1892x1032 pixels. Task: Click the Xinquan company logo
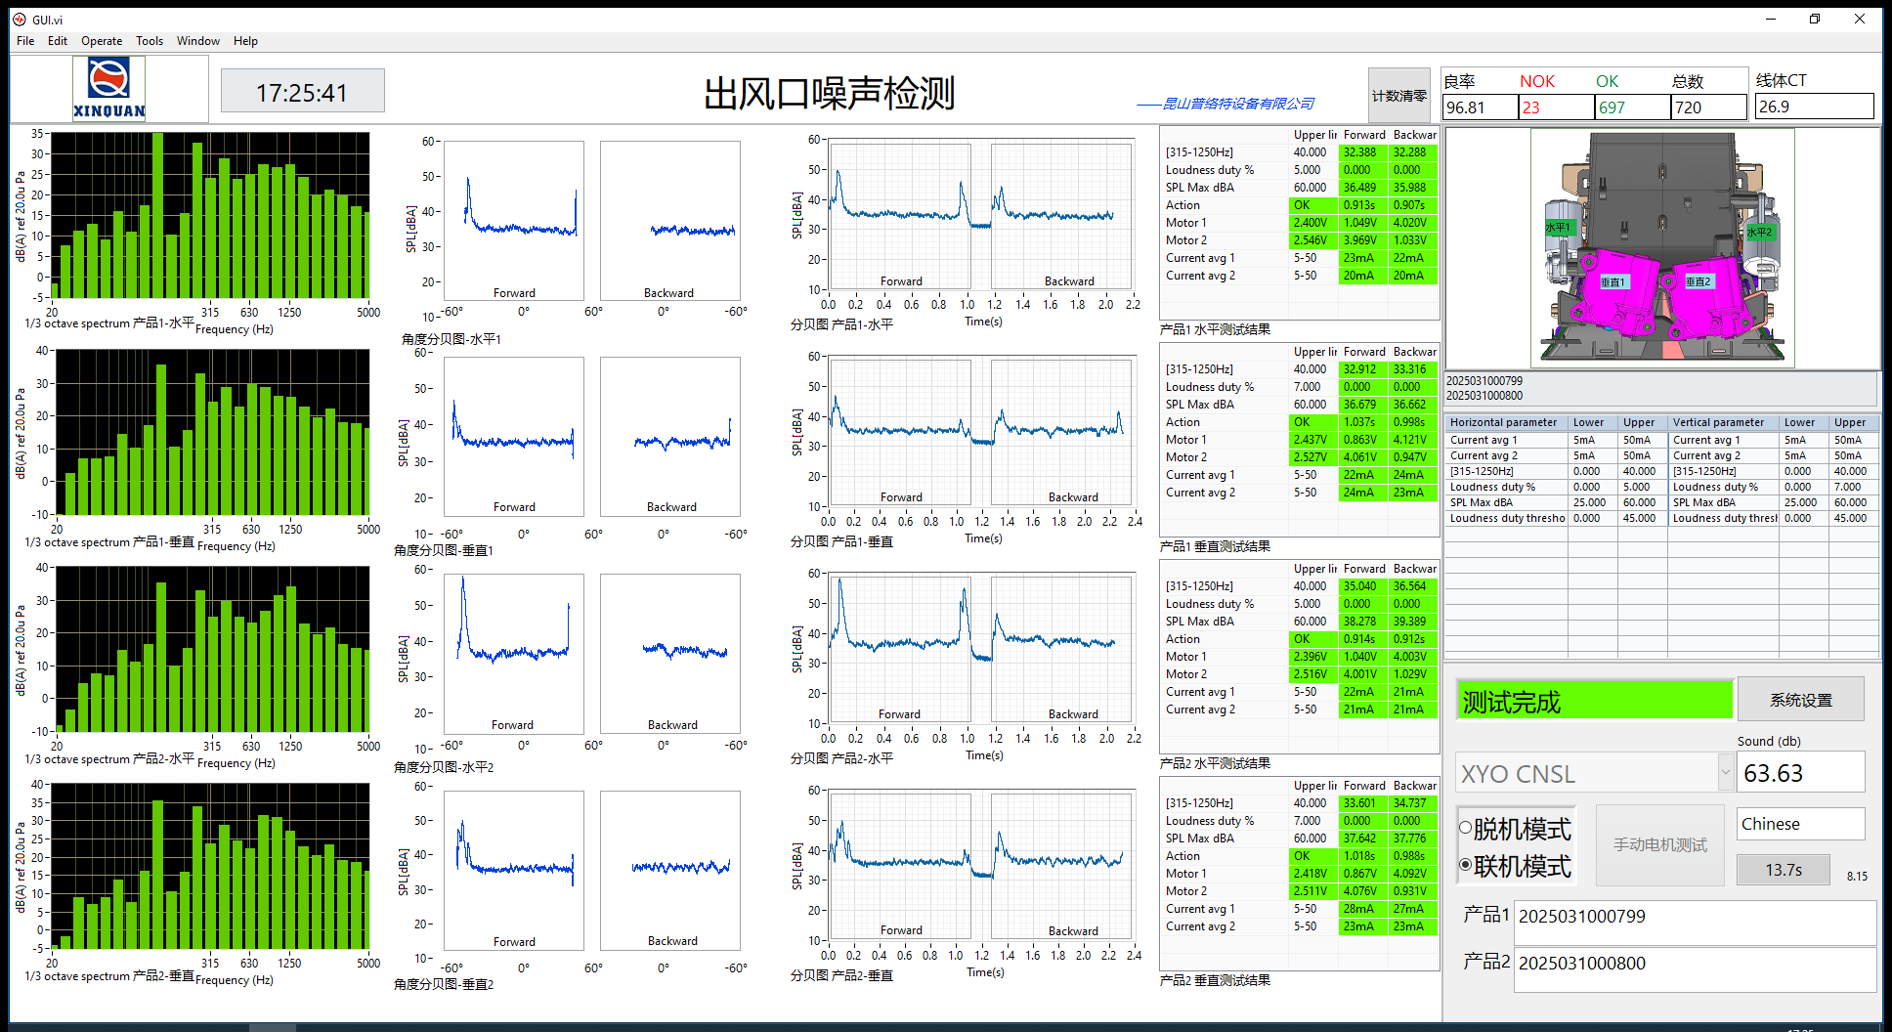point(108,88)
